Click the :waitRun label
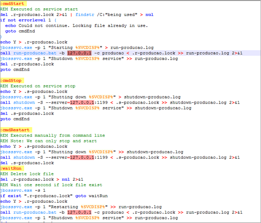The height and width of the screenshot is (223, 261). click(12, 168)
